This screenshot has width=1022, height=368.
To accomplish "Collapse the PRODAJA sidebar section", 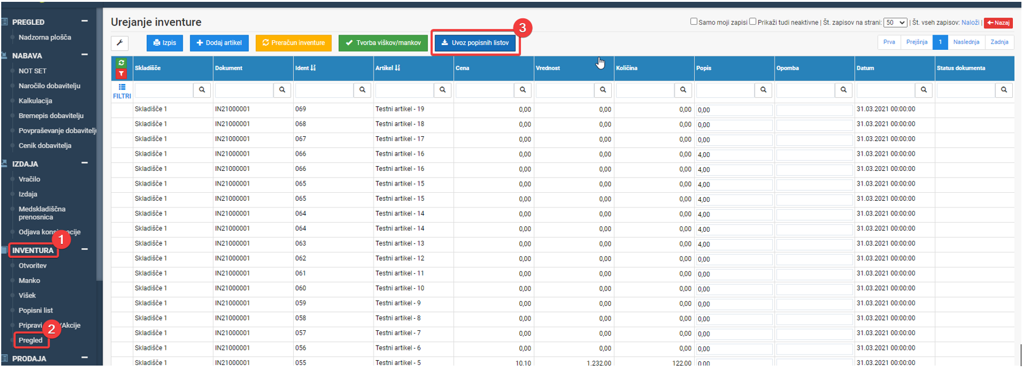I will coord(85,358).
